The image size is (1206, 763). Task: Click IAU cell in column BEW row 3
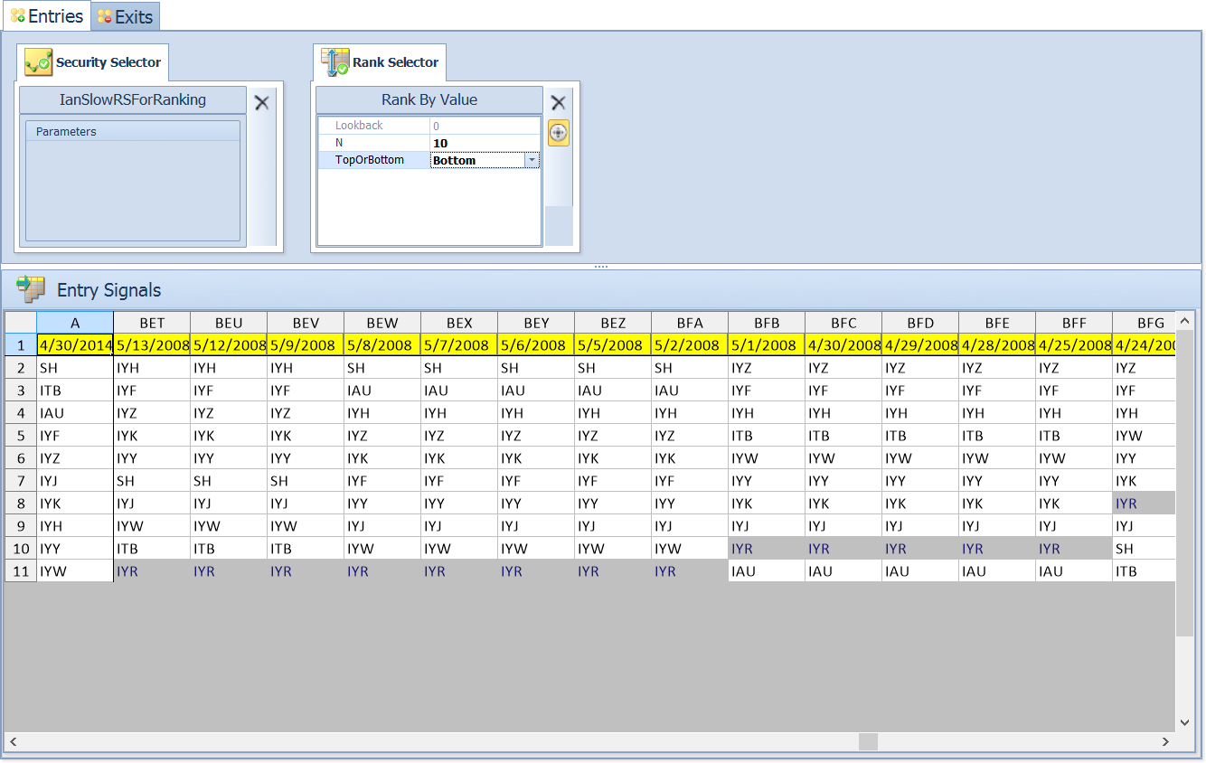(x=382, y=391)
